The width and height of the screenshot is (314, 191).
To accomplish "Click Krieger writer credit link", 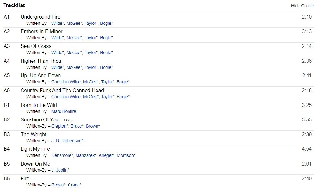I will coord(106,155).
